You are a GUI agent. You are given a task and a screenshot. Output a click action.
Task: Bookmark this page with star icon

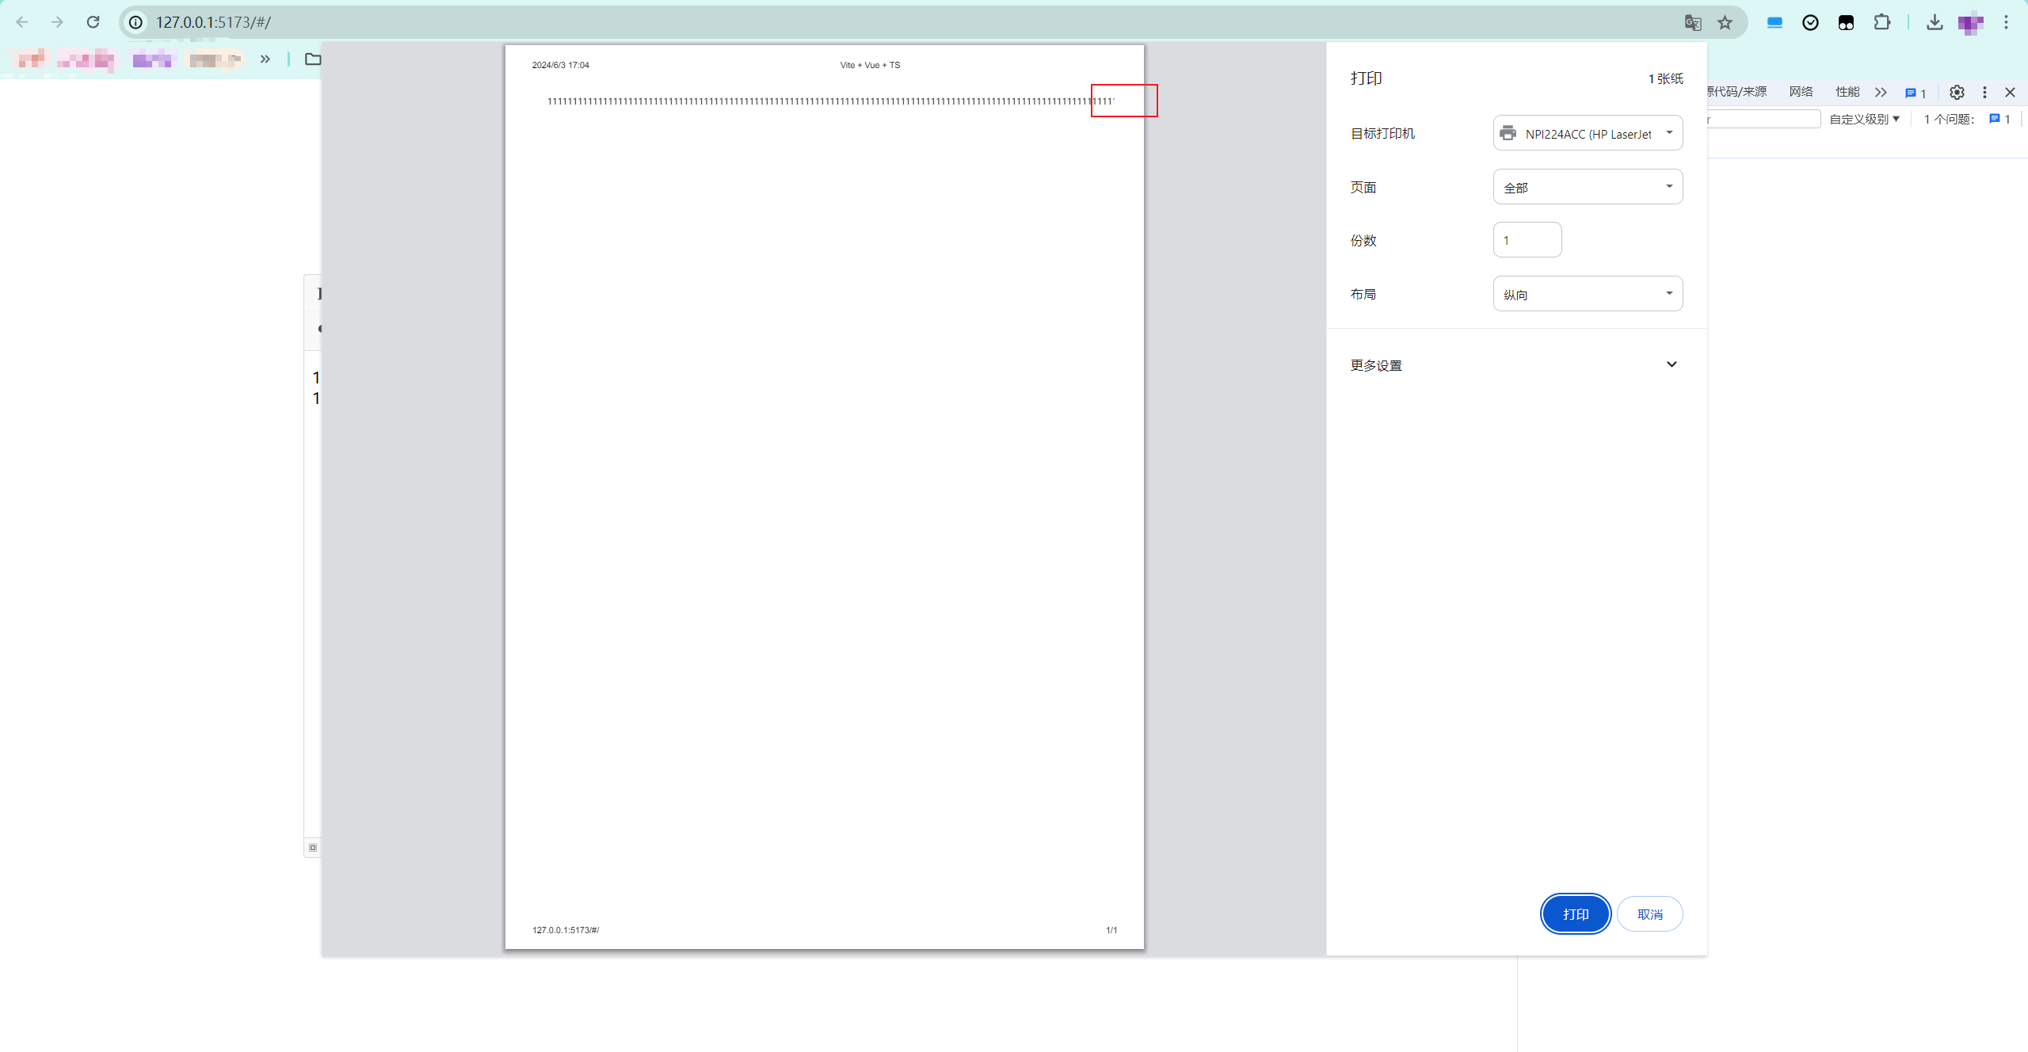pyautogui.click(x=1725, y=22)
